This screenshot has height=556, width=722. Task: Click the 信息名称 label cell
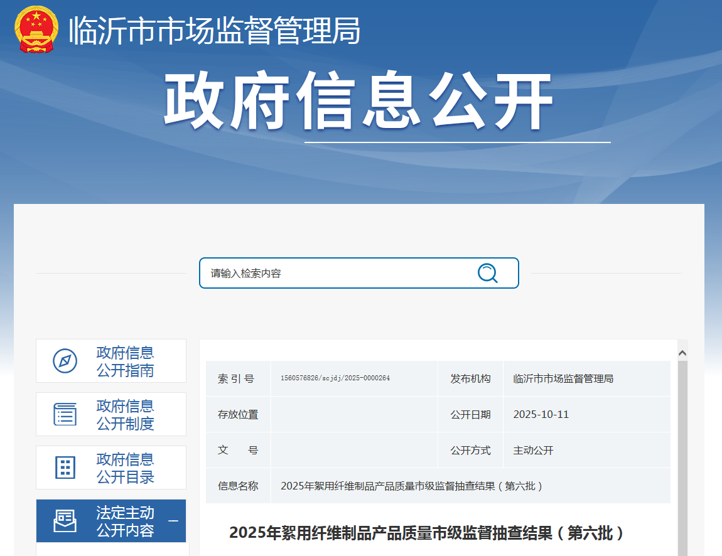pos(238,486)
